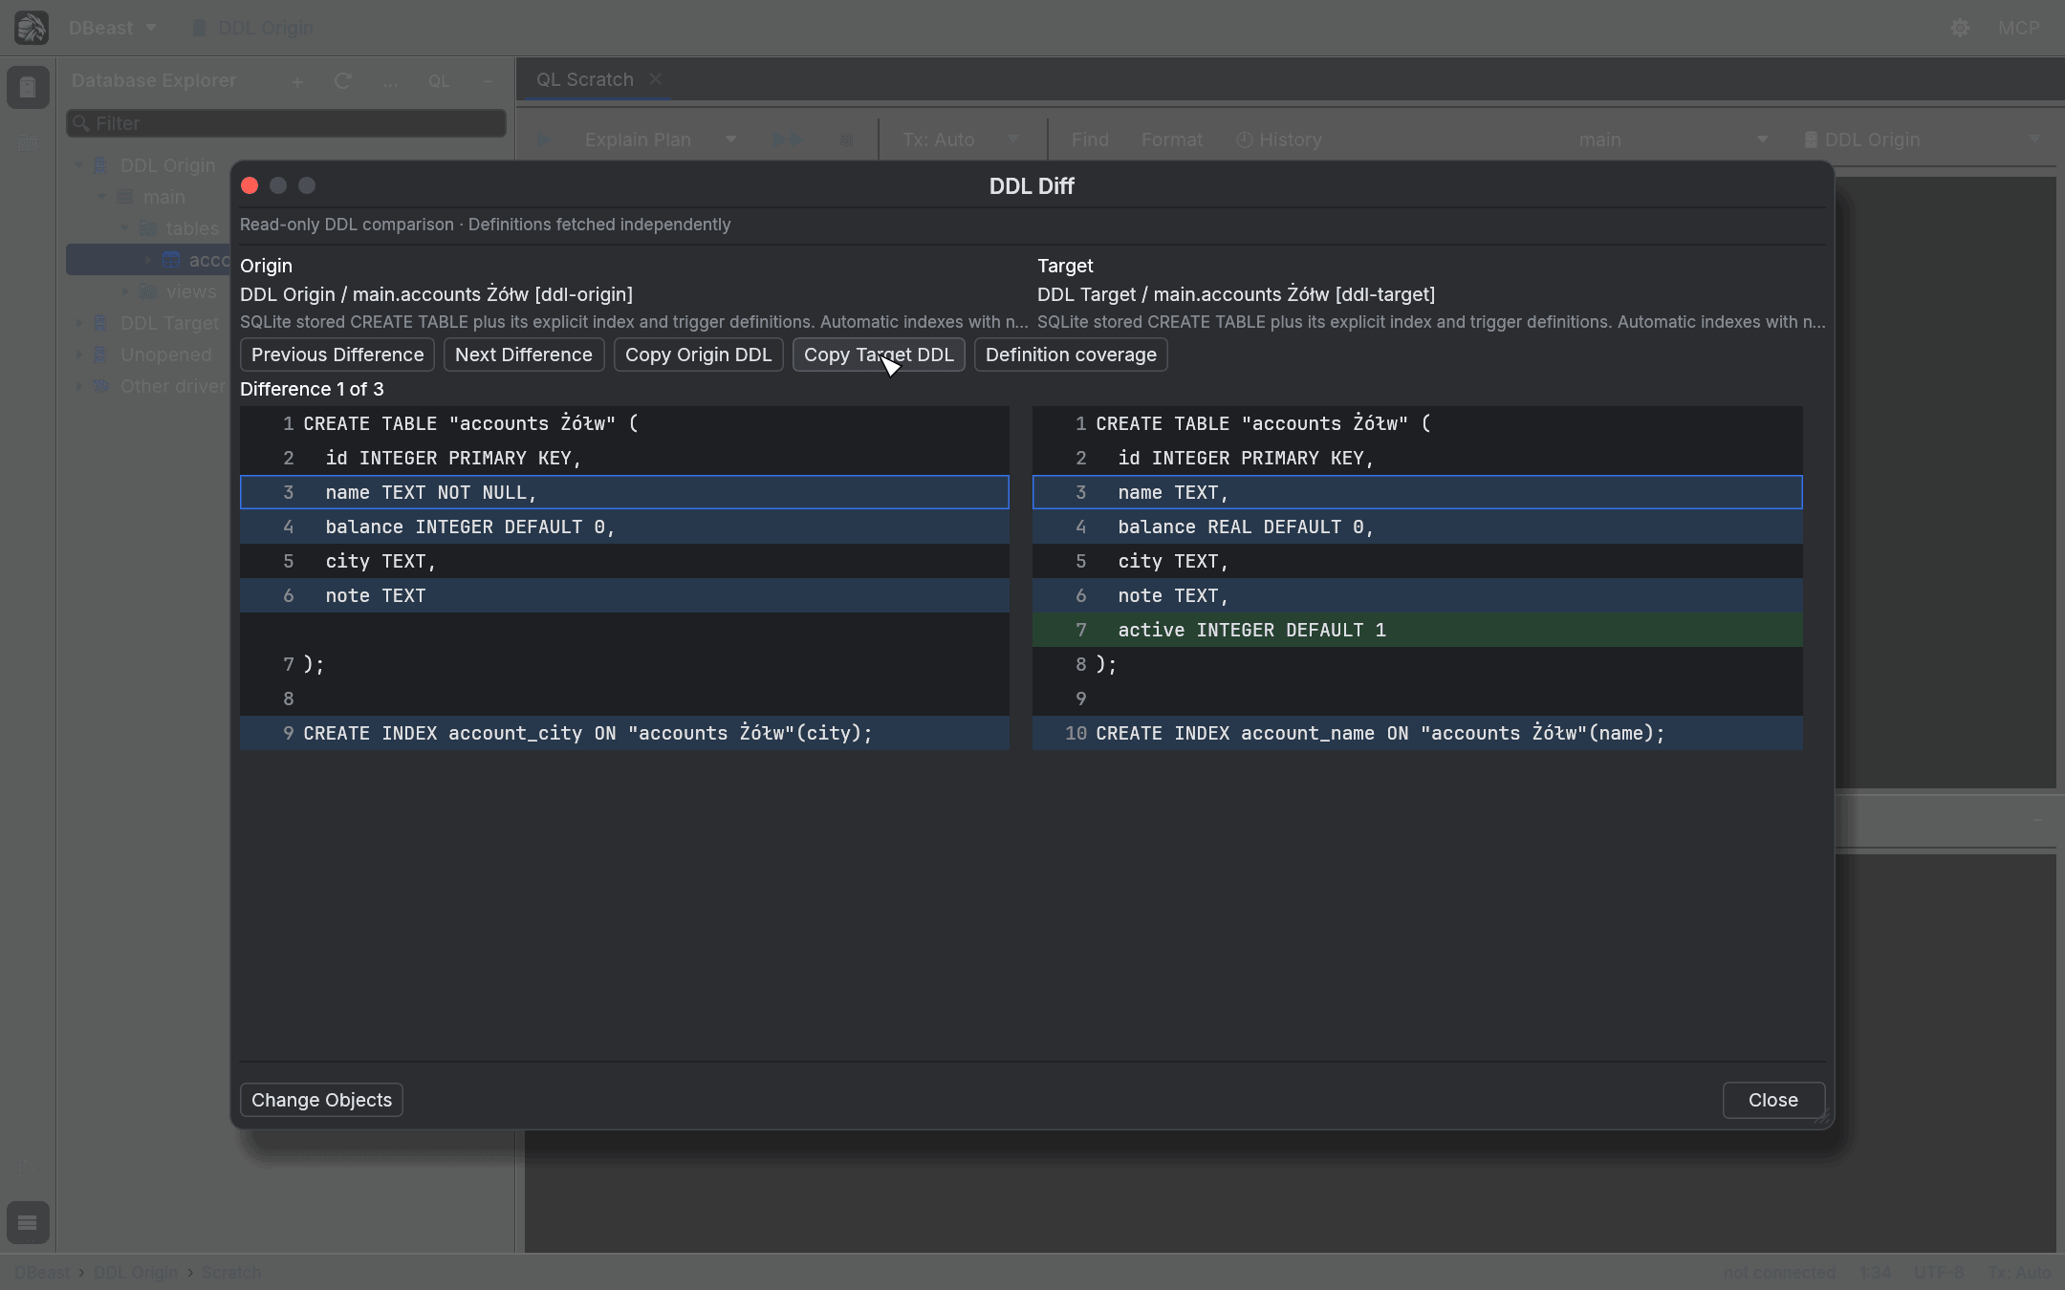
Task: Collapse the DDL Origin tree node
Action: point(79,165)
